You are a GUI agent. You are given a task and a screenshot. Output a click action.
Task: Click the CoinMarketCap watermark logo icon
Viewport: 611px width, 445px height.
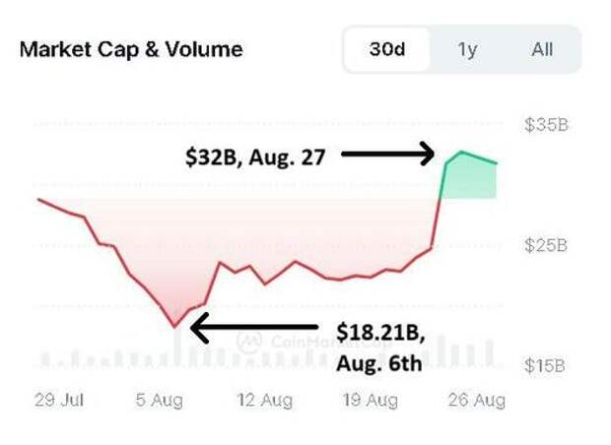247,341
